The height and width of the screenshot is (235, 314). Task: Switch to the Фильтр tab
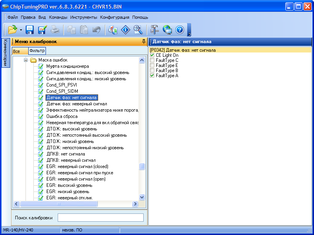(37, 51)
